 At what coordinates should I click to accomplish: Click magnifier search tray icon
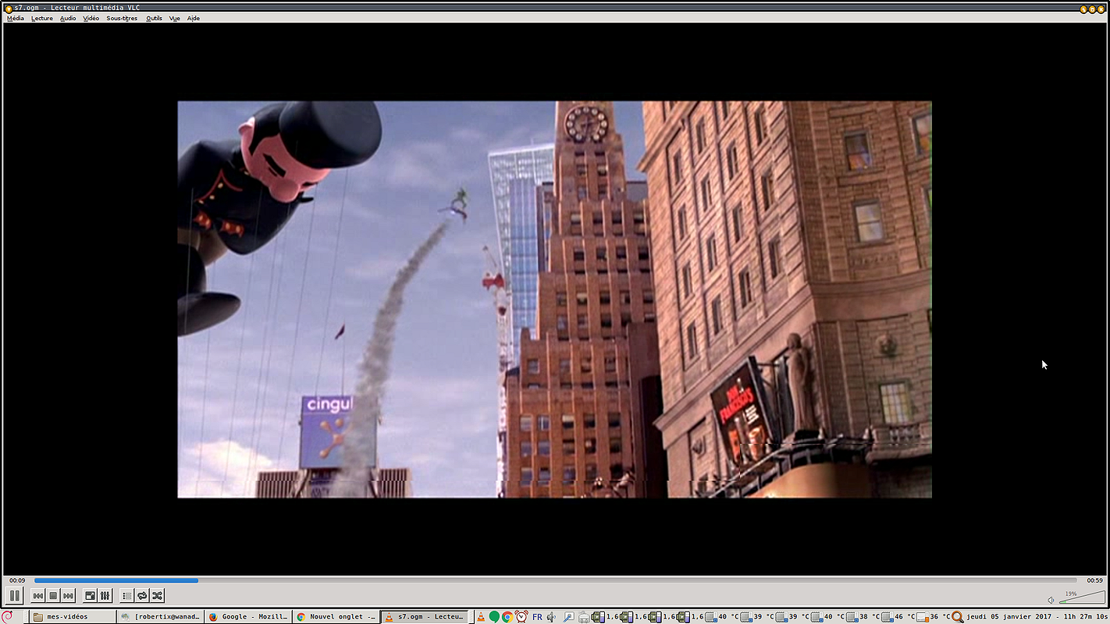[569, 617]
